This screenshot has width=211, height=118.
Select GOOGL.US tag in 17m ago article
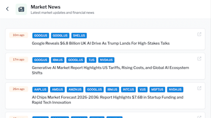[x=75, y=60]
